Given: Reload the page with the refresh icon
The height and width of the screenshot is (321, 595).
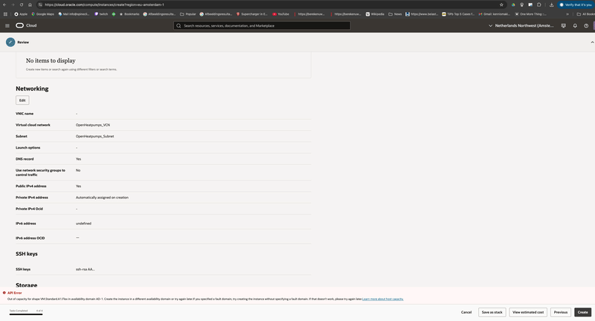Looking at the screenshot, I should [22, 4].
